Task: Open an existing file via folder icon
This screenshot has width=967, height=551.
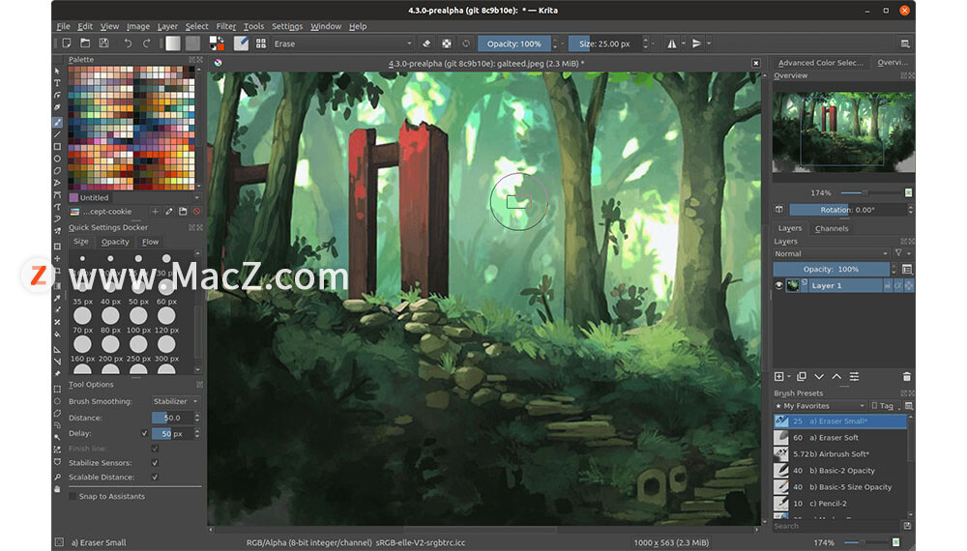Action: click(x=85, y=43)
